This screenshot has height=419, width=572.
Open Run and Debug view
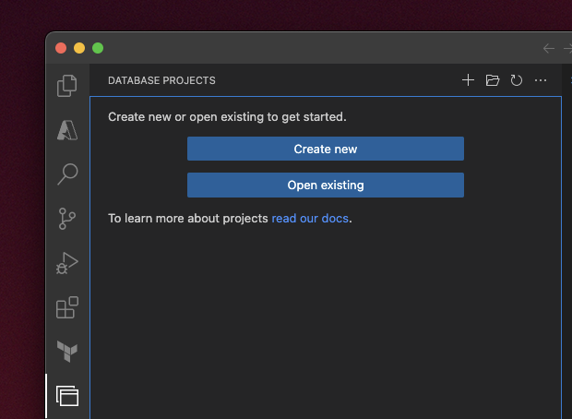(x=67, y=263)
